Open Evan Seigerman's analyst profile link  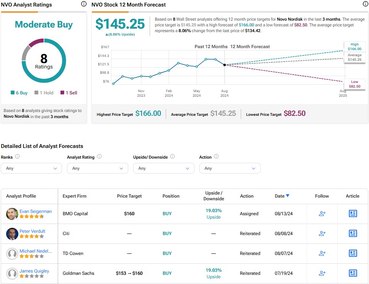tap(36, 211)
